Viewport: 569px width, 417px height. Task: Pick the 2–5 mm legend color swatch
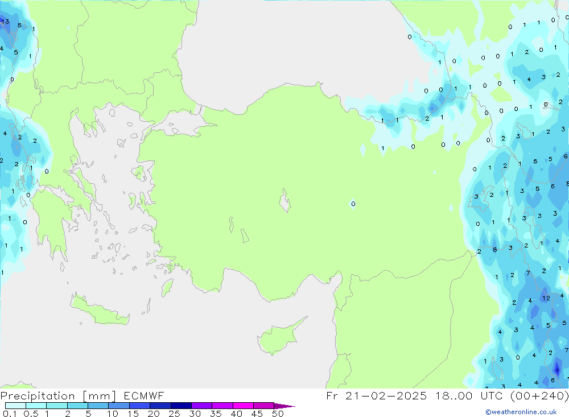point(77,406)
